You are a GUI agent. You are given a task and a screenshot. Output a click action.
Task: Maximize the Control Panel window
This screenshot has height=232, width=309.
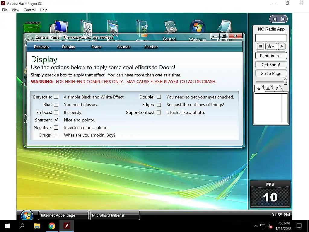[224, 36]
